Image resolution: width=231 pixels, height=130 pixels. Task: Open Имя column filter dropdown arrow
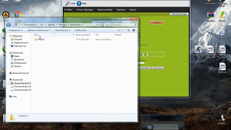pyautogui.click(x=74, y=35)
